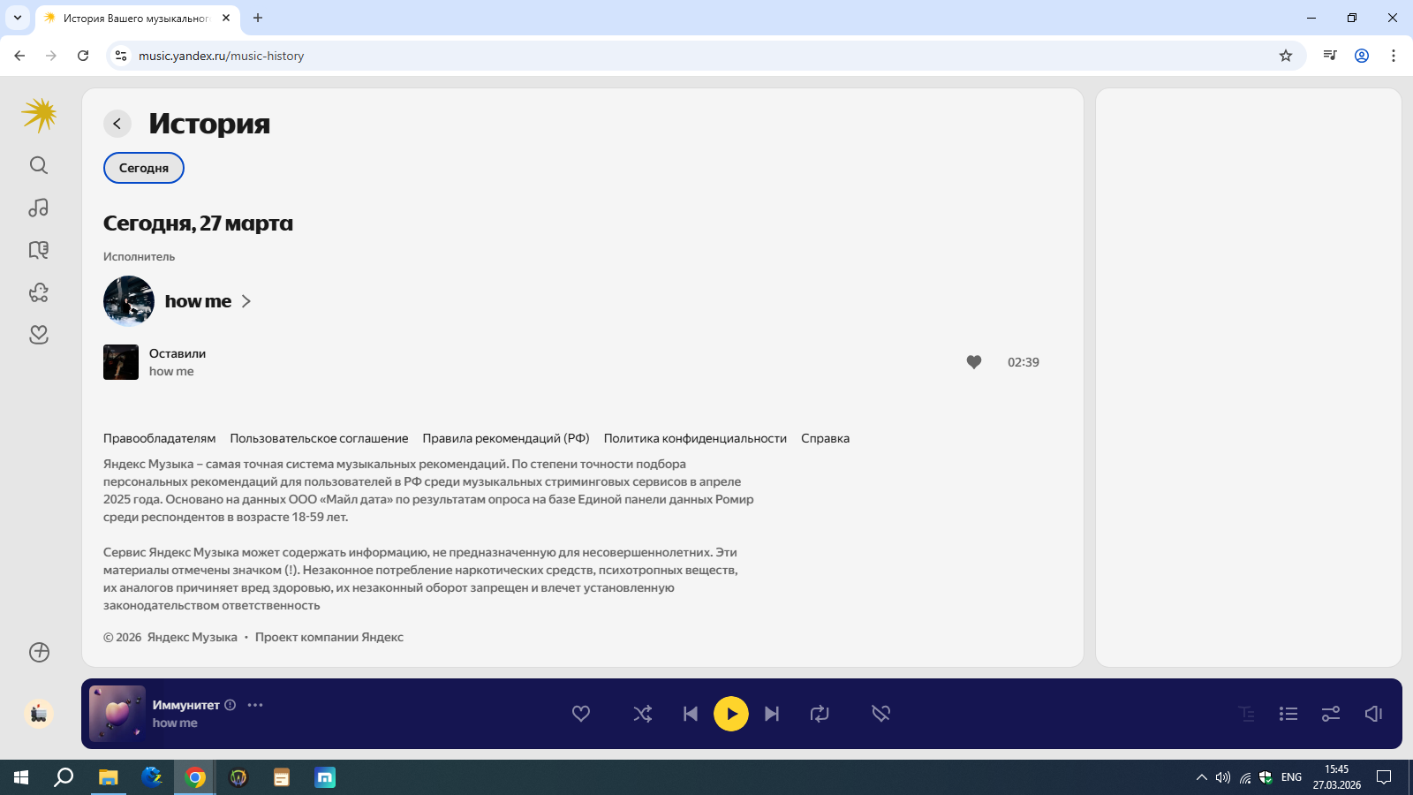The image size is (1413, 795).
Task: Open the Иммунитет track title in player
Action: coord(186,705)
